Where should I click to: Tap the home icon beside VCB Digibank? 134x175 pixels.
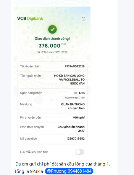pos(83,19)
